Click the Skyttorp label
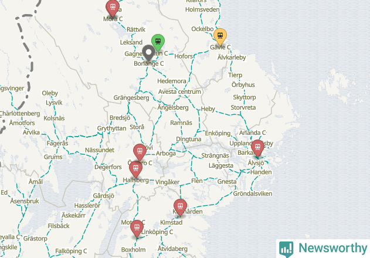 [x=245, y=97]
